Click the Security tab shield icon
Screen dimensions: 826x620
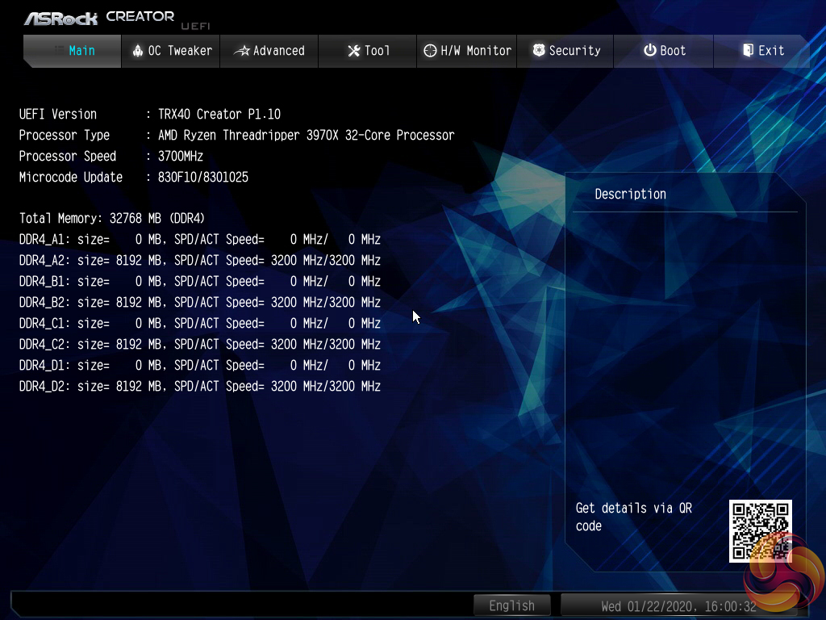point(539,51)
